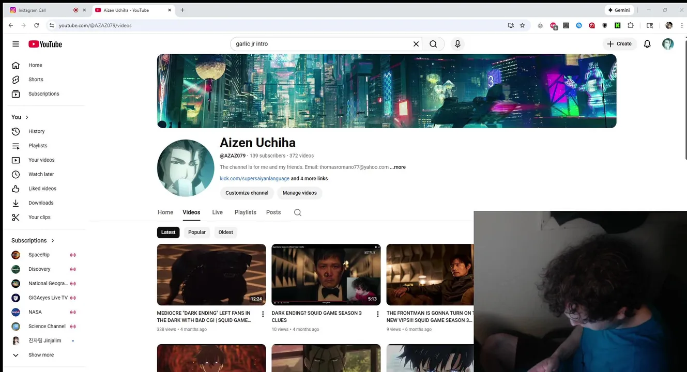Click the Aizen Uchiha channel avatar
687x372 pixels.
(186, 168)
